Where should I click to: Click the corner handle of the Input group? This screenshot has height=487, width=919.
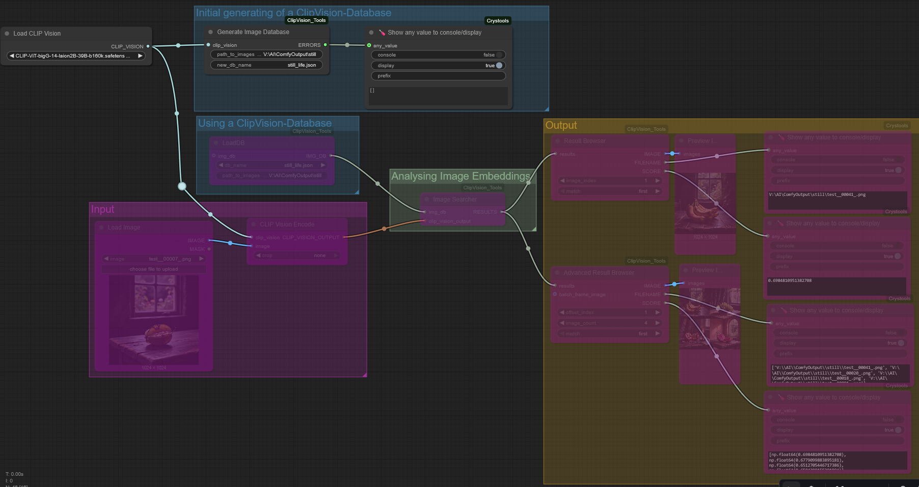pyautogui.click(x=364, y=375)
